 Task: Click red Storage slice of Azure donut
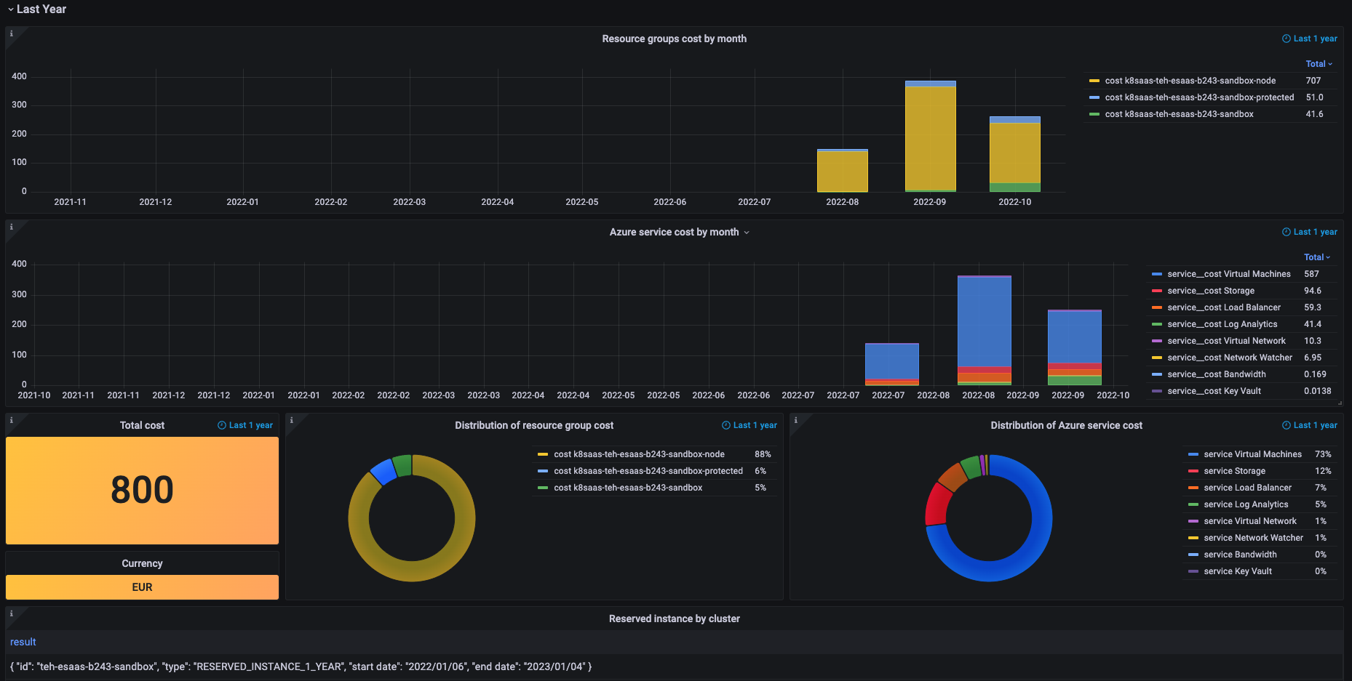(937, 504)
